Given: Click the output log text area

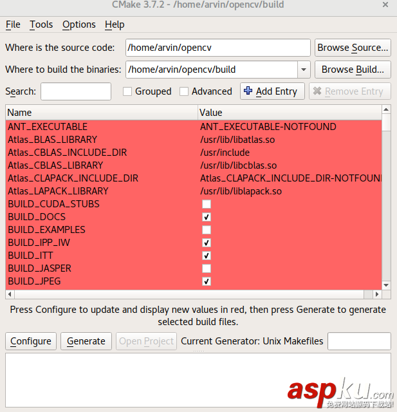Looking at the screenshot, I should 198,380.
